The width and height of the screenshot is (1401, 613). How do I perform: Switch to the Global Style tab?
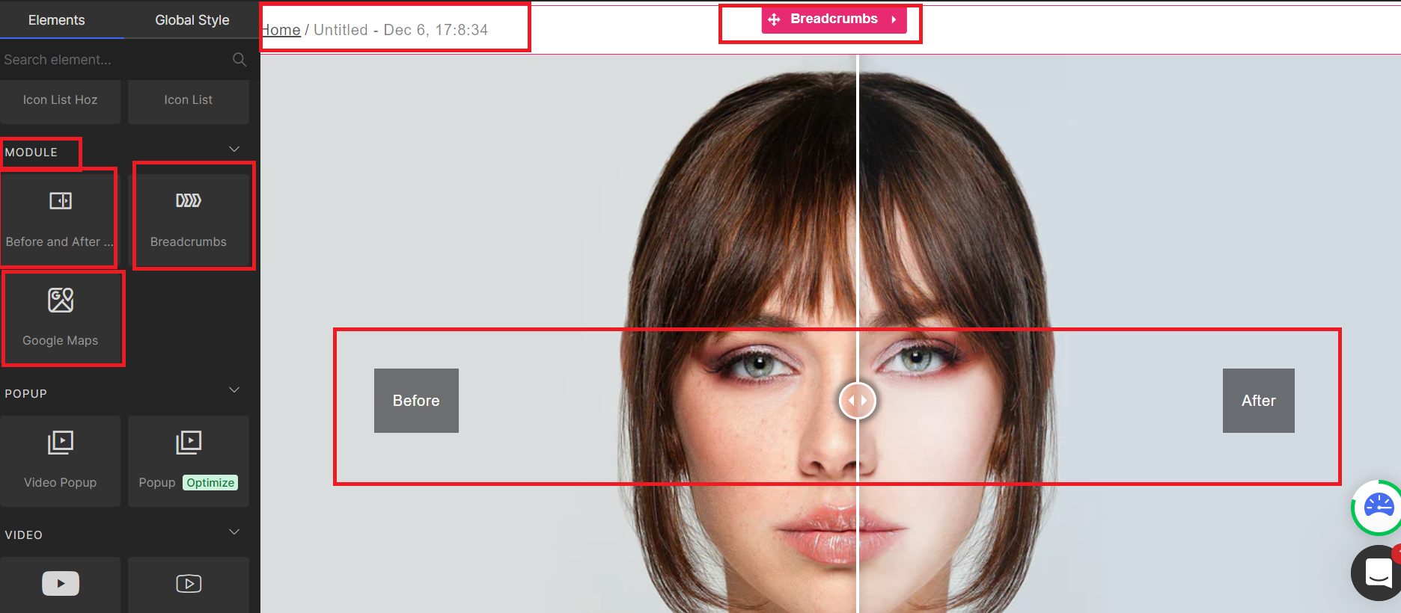click(192, 20)
